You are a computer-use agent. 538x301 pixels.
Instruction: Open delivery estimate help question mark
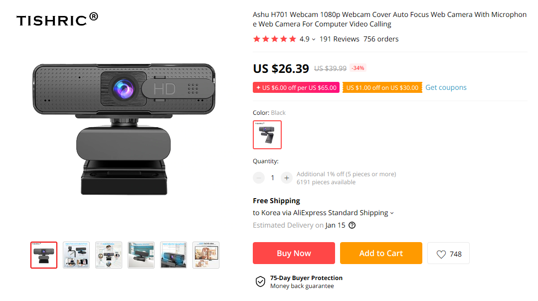352,225
